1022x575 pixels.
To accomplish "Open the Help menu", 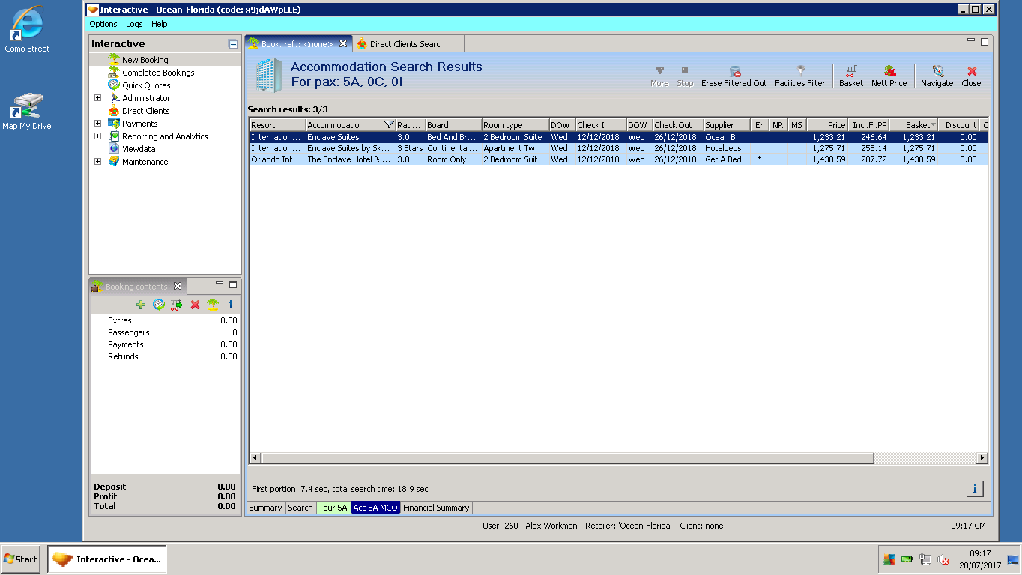I will click(x=159, y=25).
